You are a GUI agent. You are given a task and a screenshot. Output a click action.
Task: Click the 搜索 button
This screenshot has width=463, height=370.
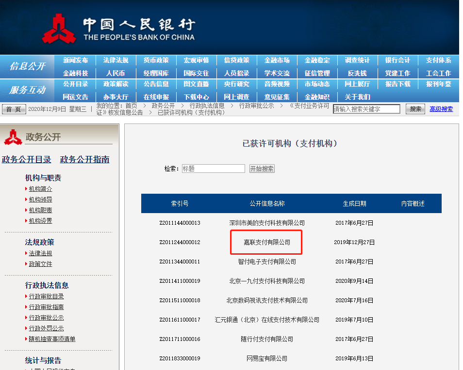click(415, 109)
